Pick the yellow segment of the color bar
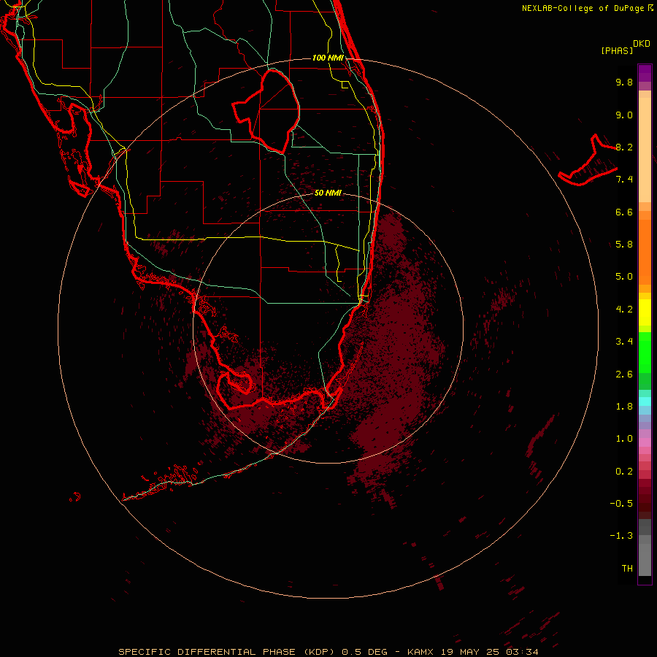 pos(645,312)
